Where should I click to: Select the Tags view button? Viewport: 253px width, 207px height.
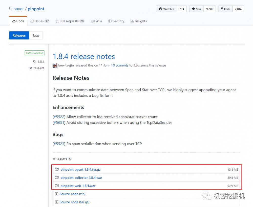coord(36,36)
